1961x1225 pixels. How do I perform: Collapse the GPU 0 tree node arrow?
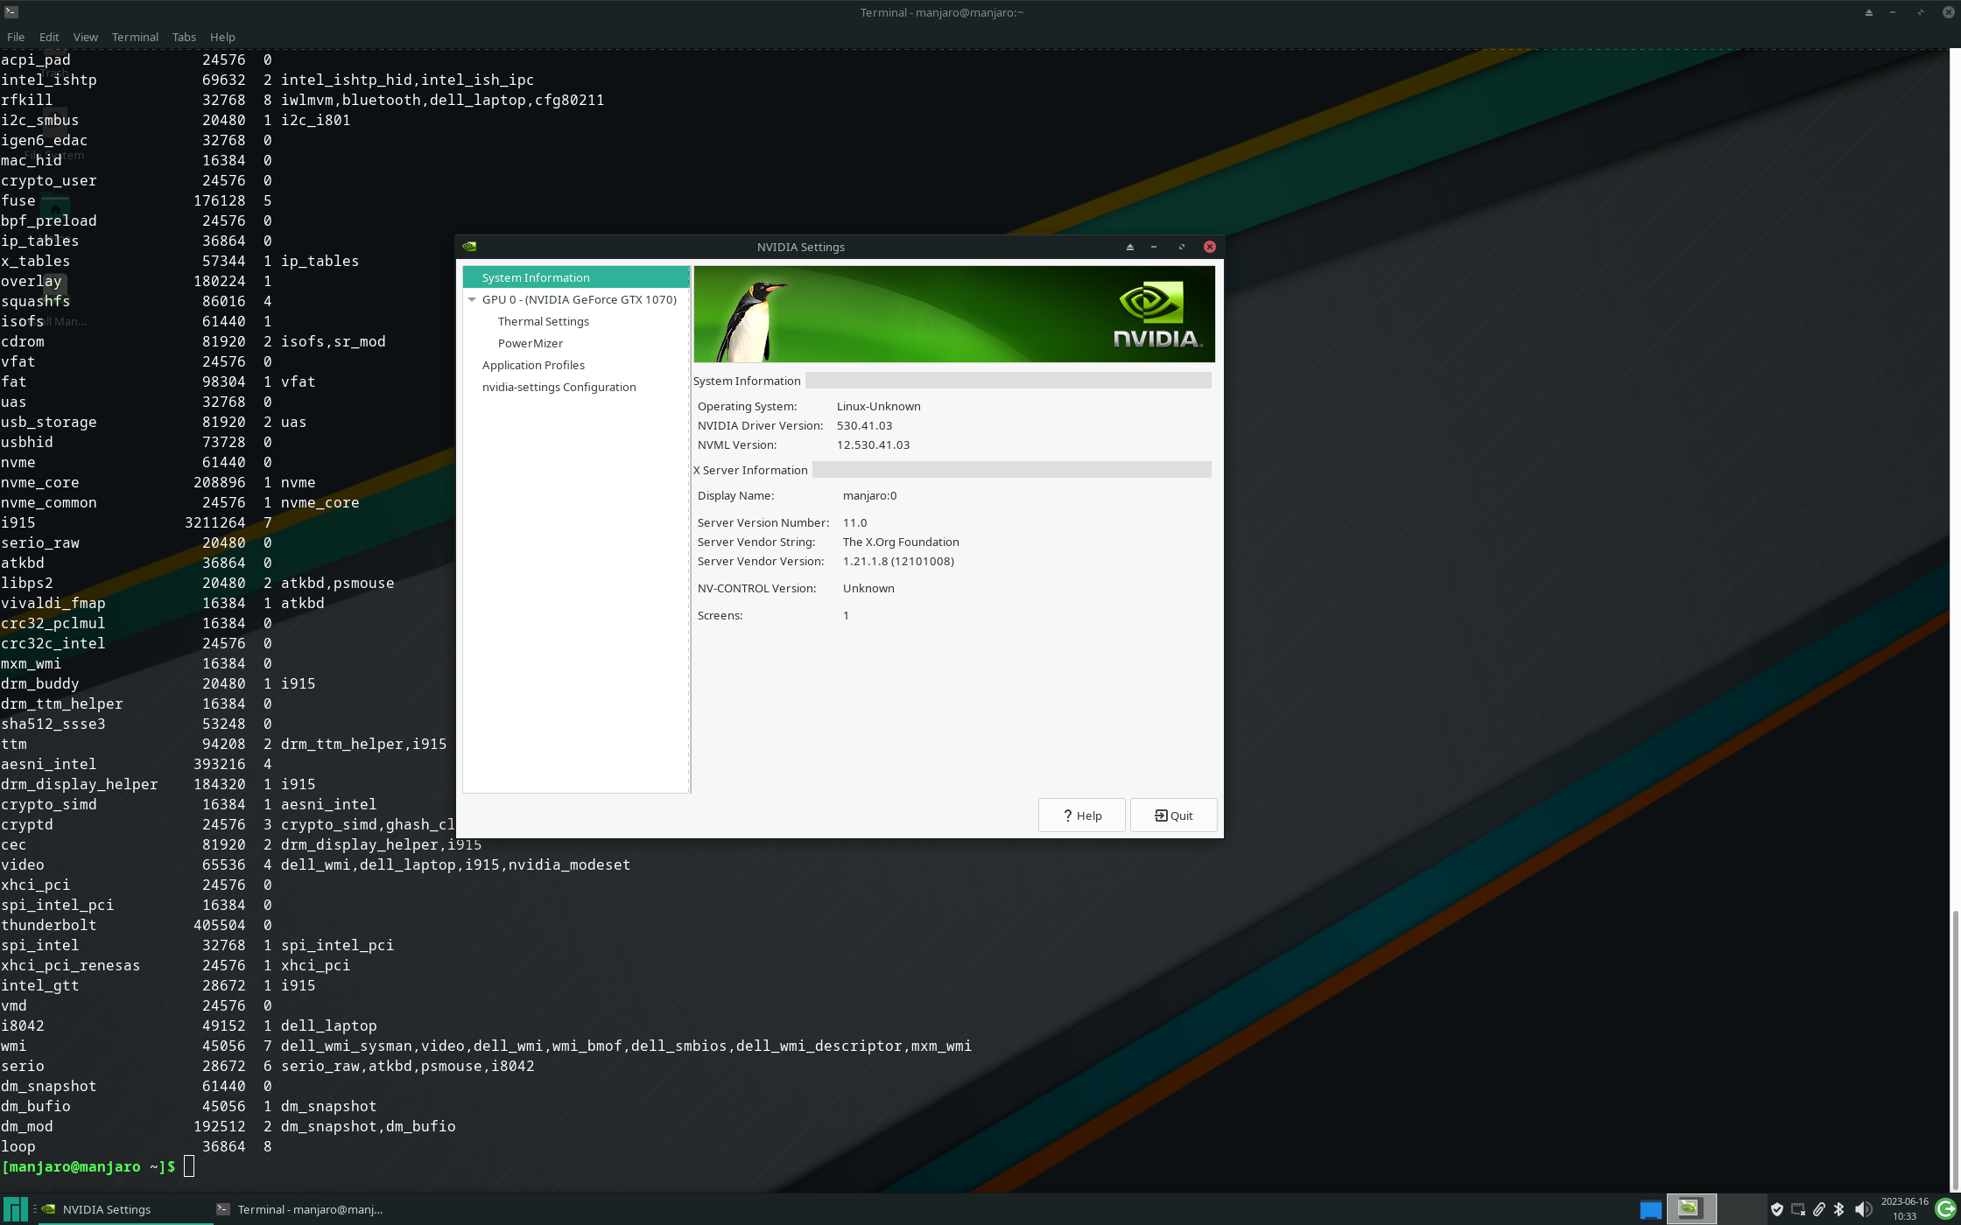(x=472, y=299)
